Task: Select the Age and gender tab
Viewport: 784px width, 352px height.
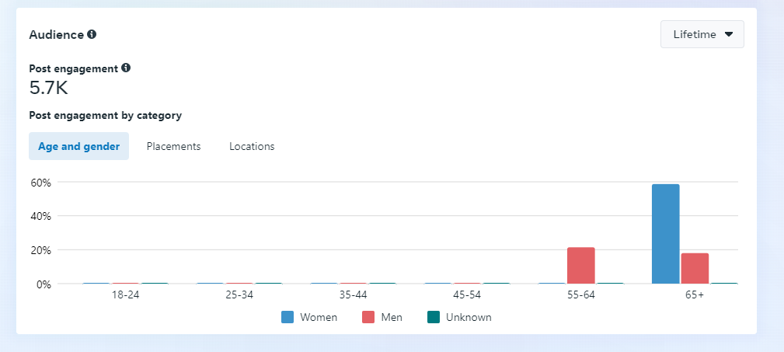Action: click(x=79, y=146)
